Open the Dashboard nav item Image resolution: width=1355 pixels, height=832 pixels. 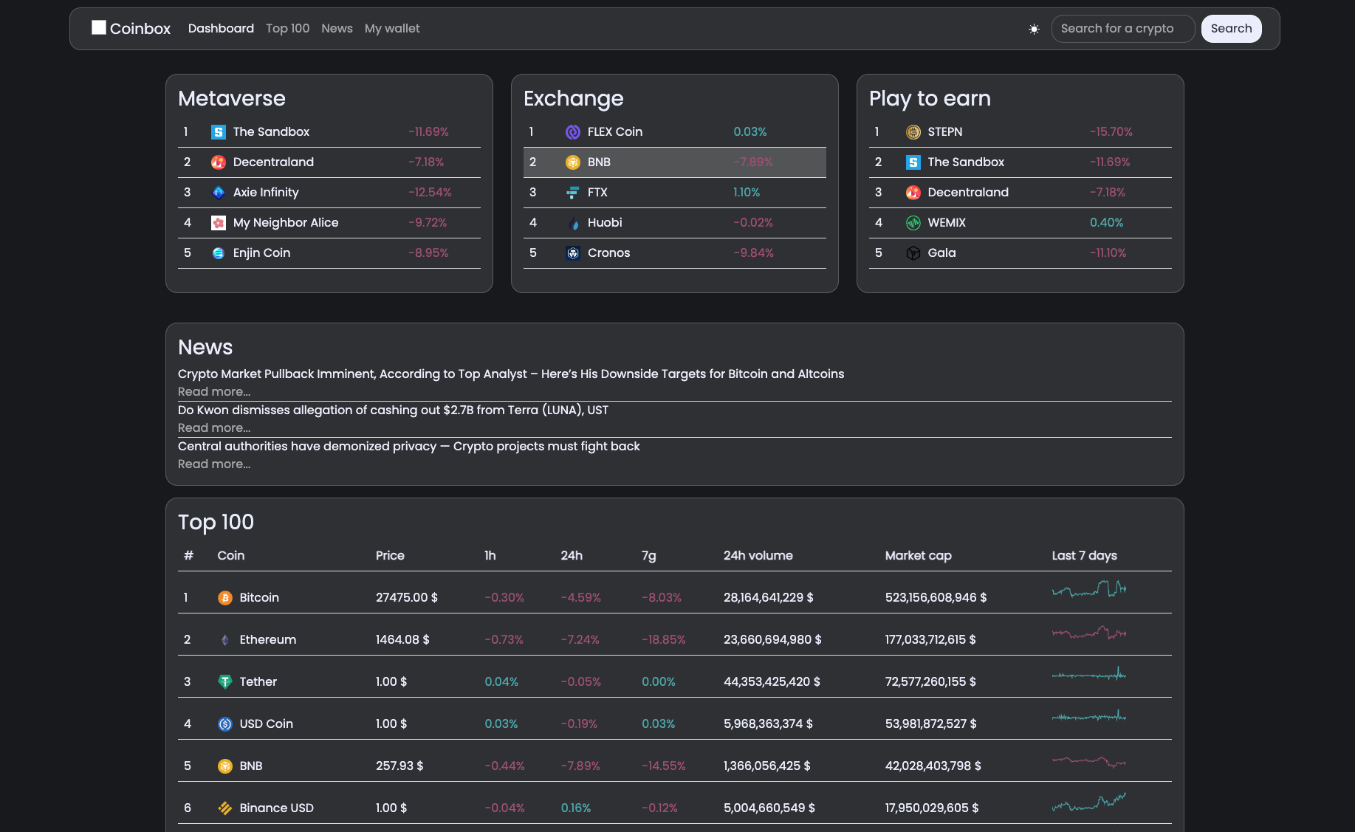pos(221,28)
